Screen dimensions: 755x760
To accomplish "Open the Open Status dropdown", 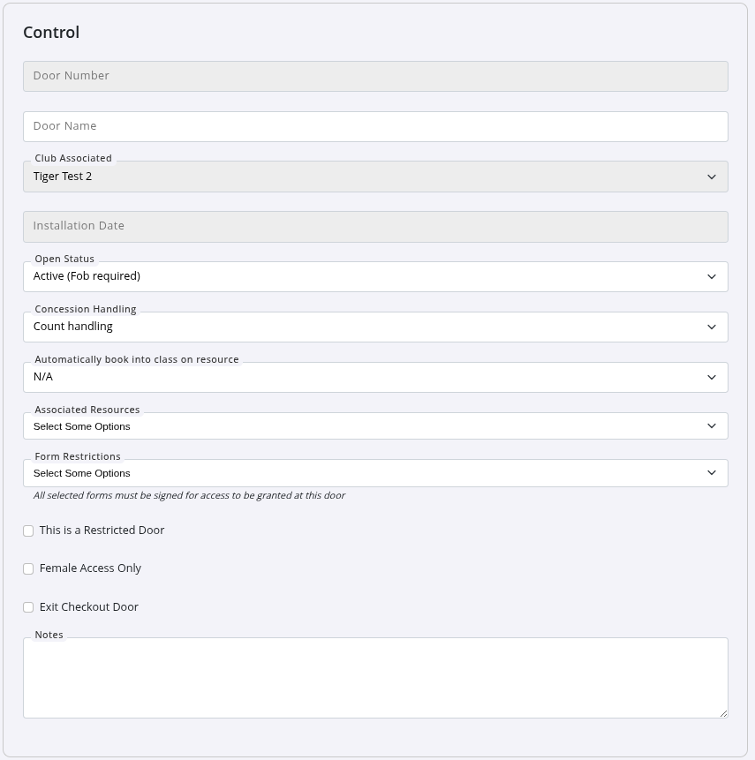I will pyautogui.click(x=375, y=276).
